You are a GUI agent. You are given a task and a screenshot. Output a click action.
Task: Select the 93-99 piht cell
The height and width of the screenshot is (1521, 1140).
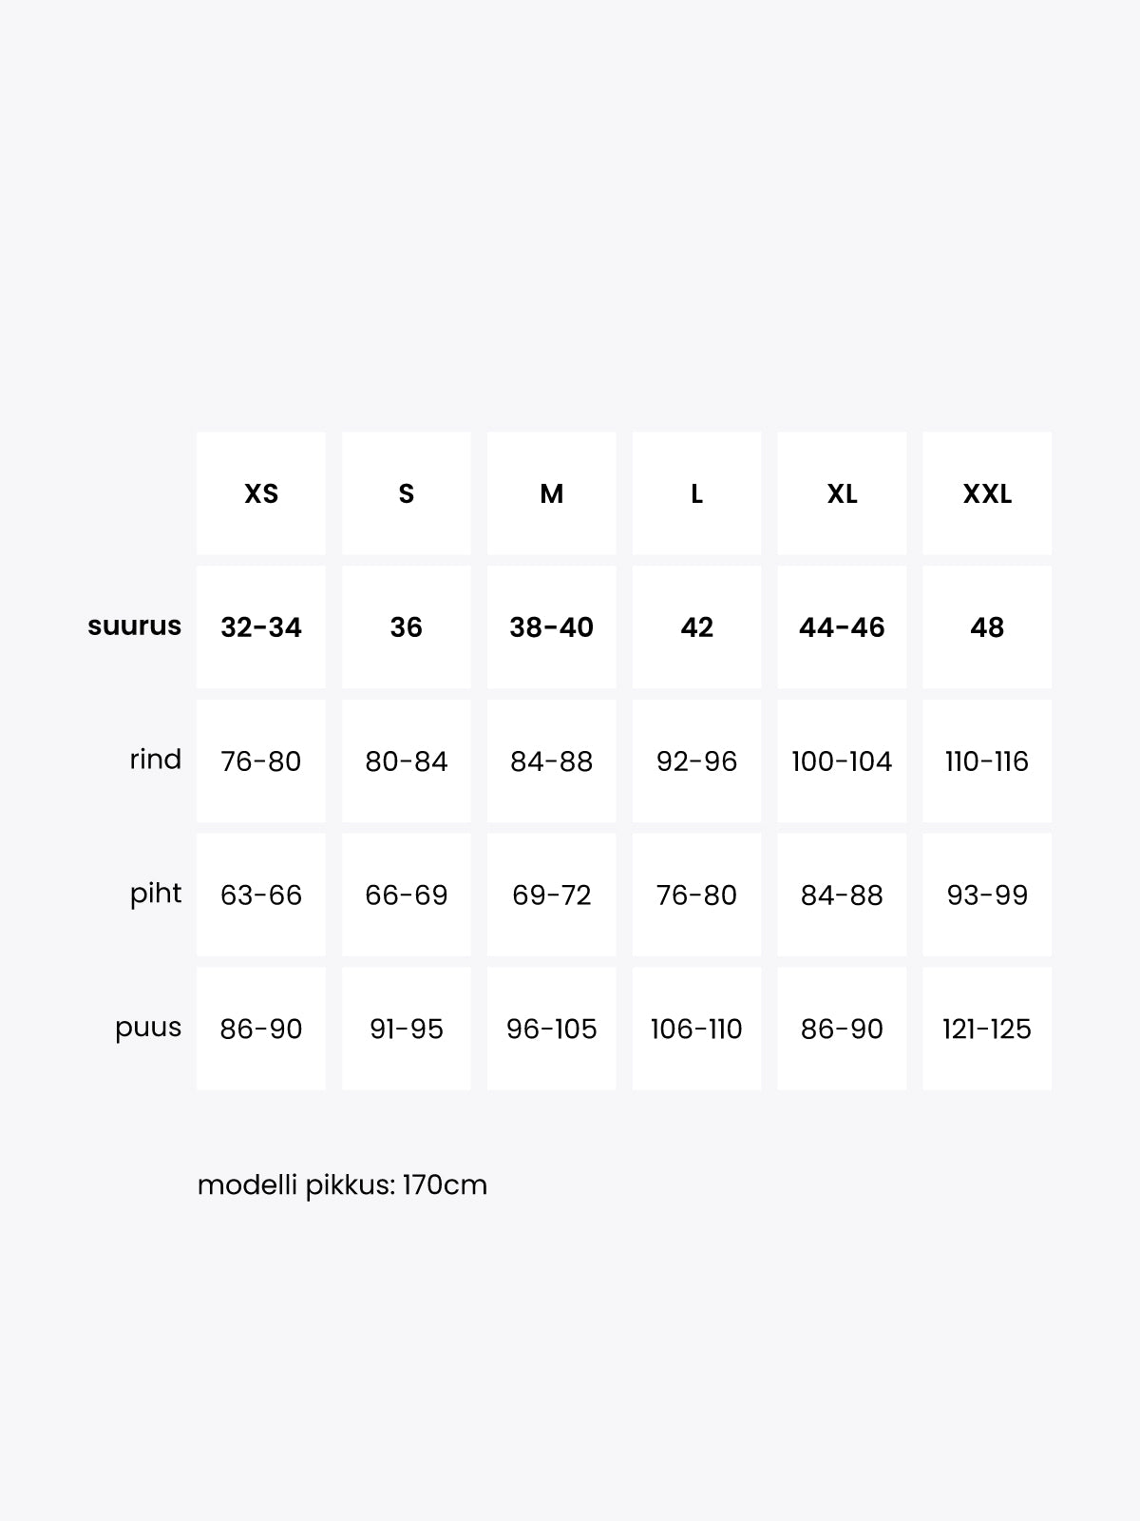pos(987,895)
